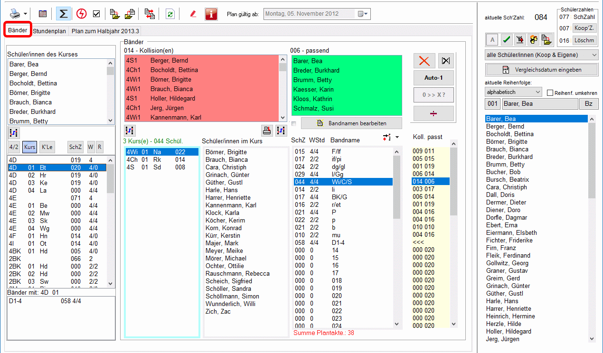This screenshot has height=353, width=603.
Task: Select Wi/C/S row in band list
Action: click(x=342, y=182)
